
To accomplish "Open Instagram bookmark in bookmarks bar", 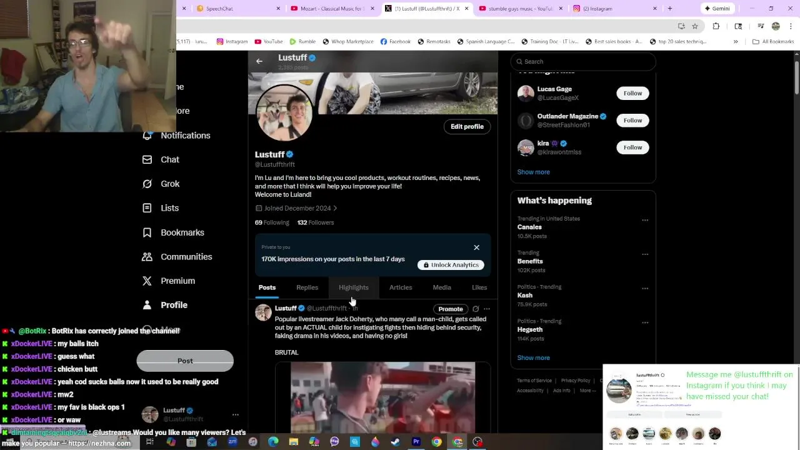I will [232, 42].
